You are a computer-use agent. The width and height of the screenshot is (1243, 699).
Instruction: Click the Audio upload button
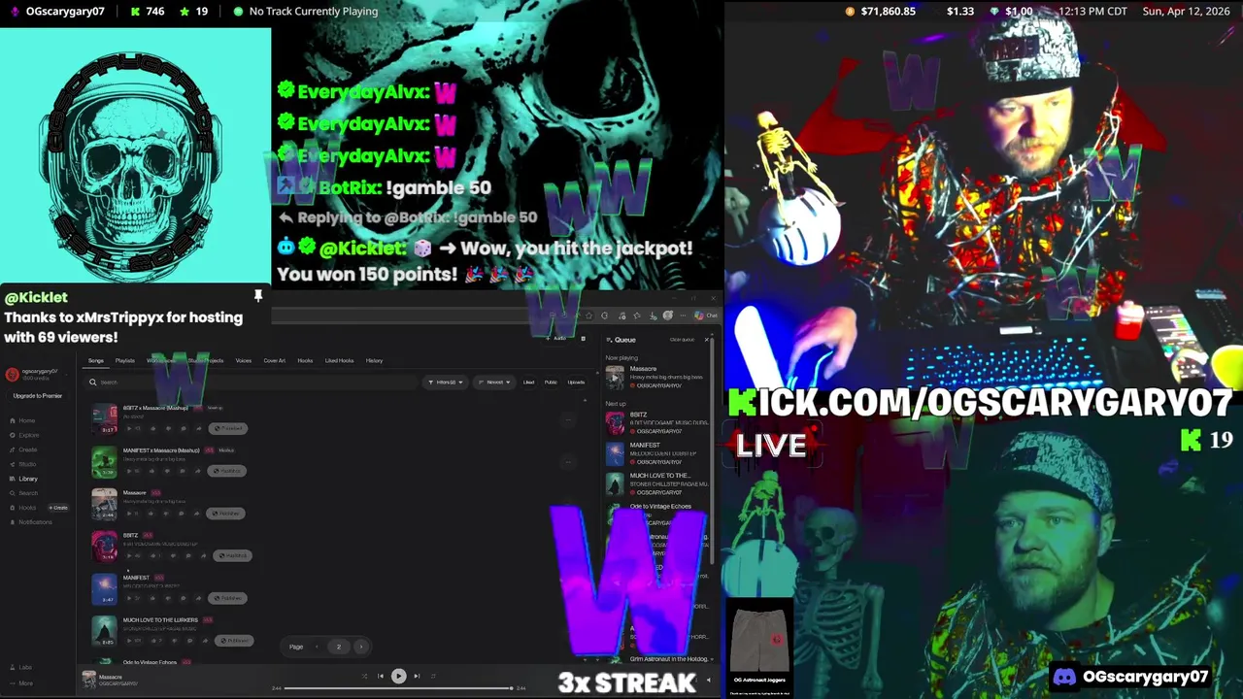pos(557,338)
